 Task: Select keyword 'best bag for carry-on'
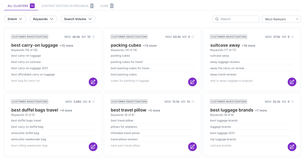pos(26,81)
